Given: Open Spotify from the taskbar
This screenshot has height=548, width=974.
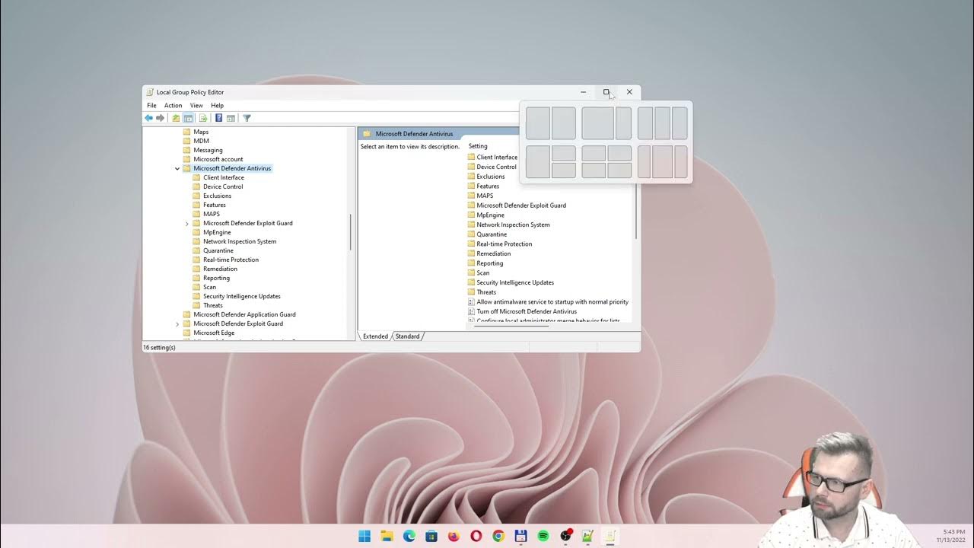Looking at the screenshot, I should [543, 536].
